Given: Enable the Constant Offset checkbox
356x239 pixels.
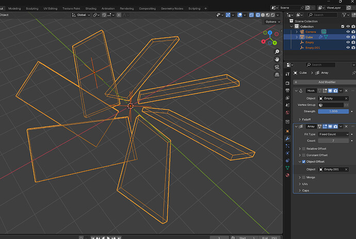Looking at the screenshot, I should (304, 155).
